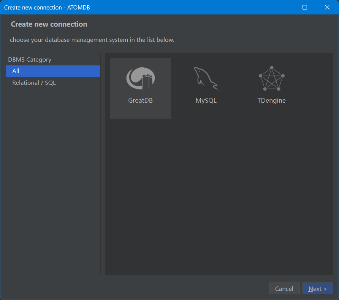339x300 pixels.
Task: Click the TDengine text label
Action: point(271,101)
